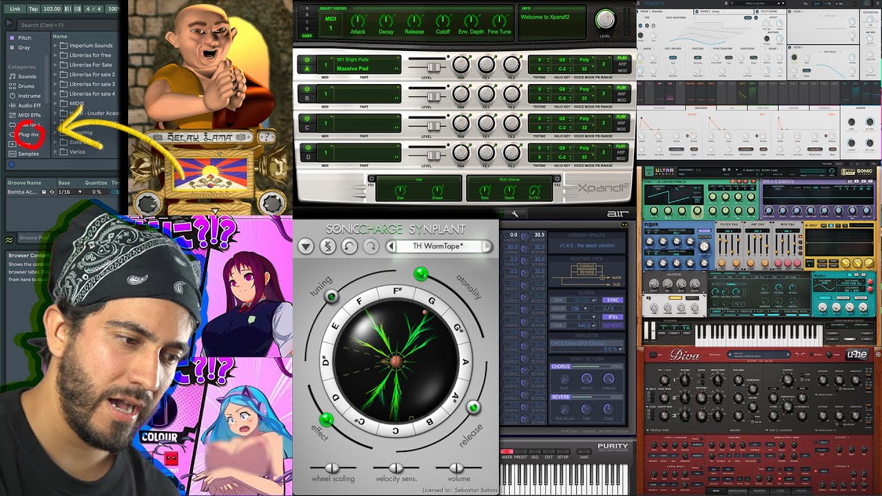Click the ARP button of Xpand!2 part A

coord(622,65)
